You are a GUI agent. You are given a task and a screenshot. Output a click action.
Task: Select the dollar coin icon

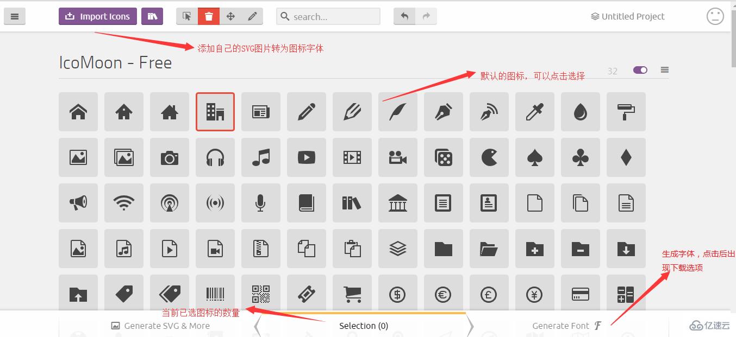[x=398, y=294]
